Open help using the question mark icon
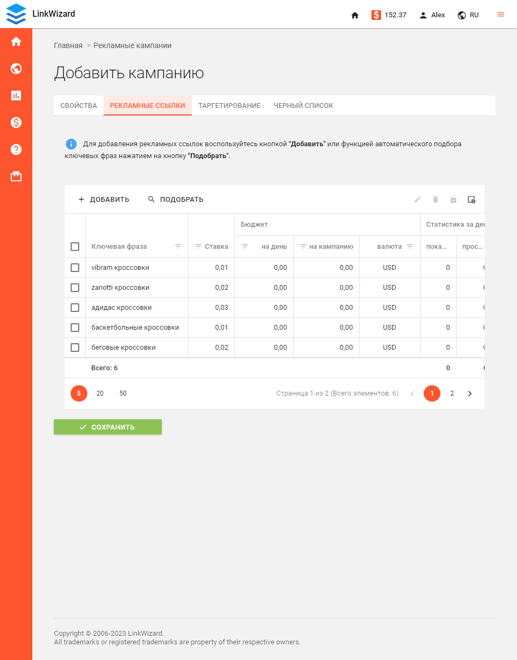 [16, 149]
